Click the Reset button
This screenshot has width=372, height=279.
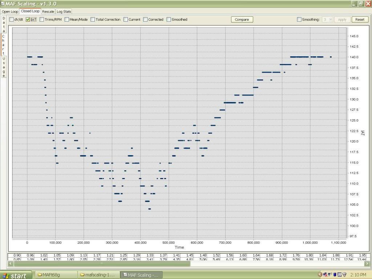tap(360, 20)
